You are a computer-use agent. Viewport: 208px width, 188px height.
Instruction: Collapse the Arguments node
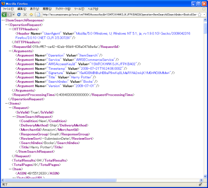click(x=10, y=51)
